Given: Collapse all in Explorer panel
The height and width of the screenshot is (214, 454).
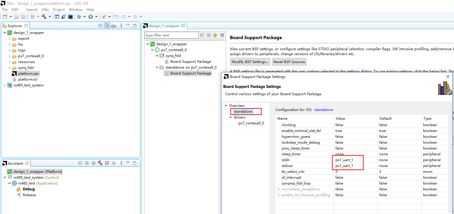Looking at the screenshot, I should coord(100,26).
